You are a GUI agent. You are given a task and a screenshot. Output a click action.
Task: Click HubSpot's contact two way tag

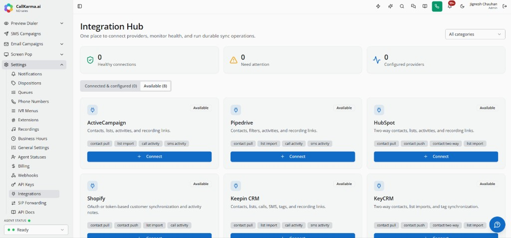click(446, 144)
